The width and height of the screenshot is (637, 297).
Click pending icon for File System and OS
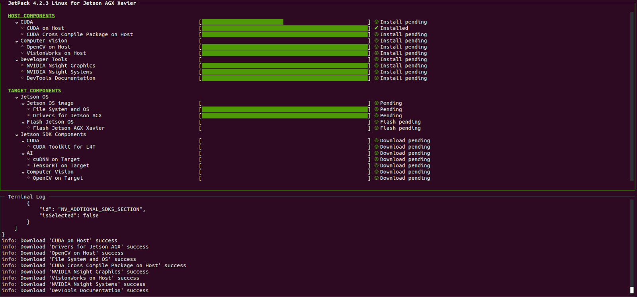(376, 109)
